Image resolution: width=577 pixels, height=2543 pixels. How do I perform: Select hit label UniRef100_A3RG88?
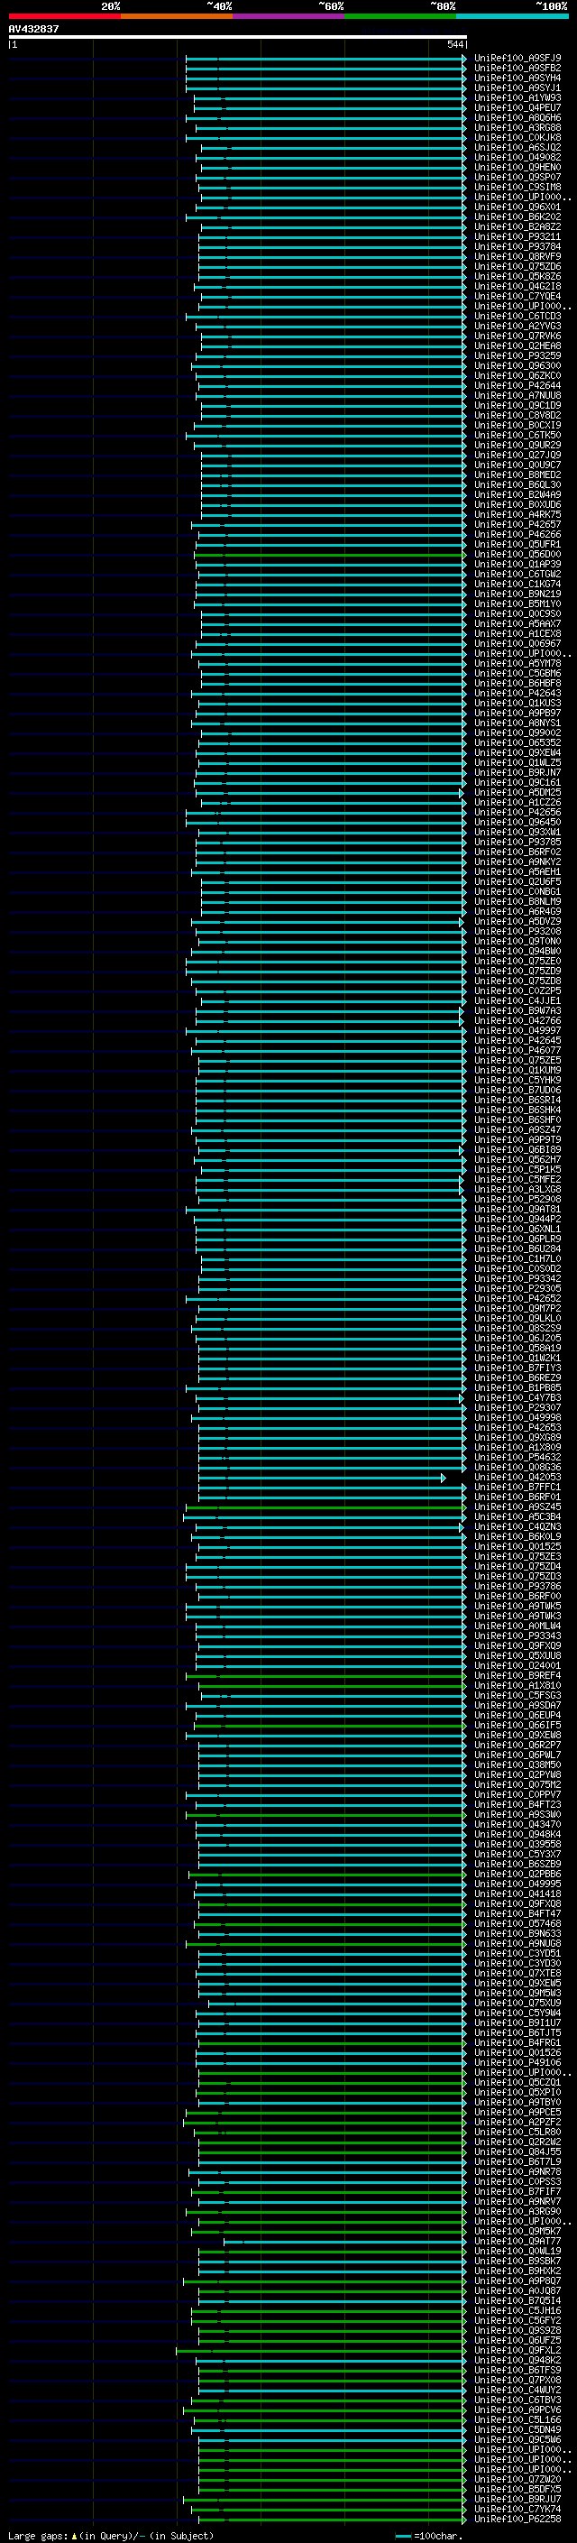point(517,127)
